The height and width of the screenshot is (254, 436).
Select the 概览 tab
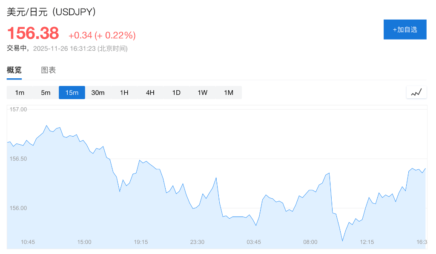[14, 70]
